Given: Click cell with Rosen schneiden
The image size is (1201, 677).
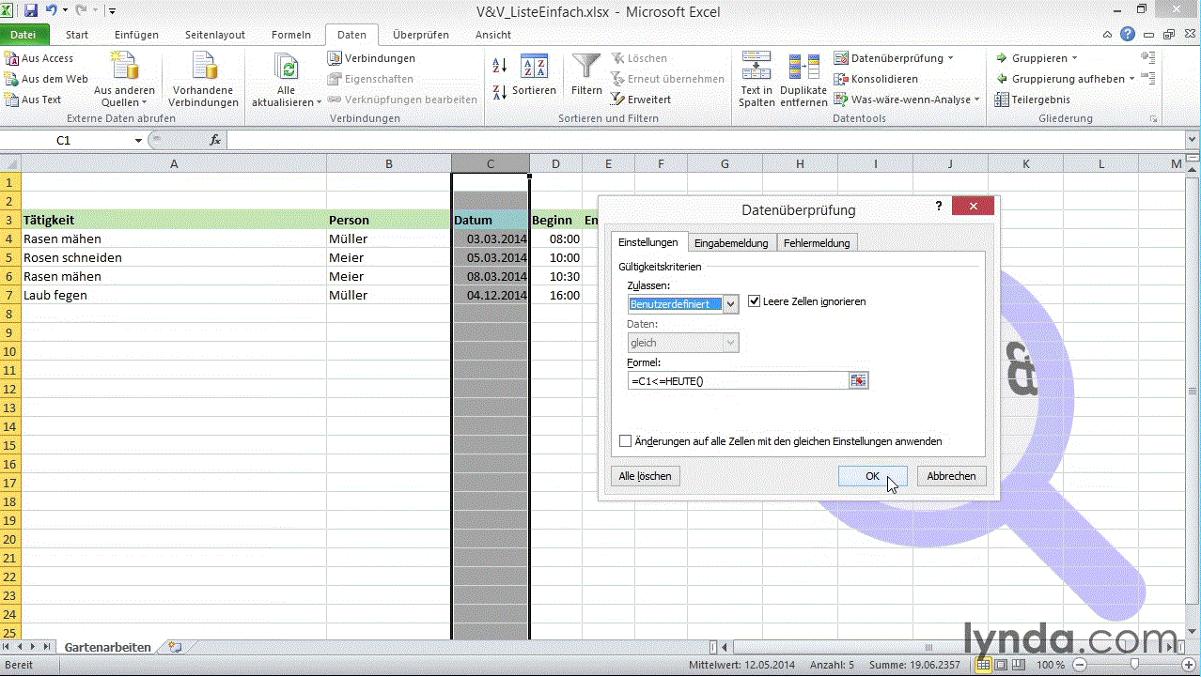Looking at the screenshot, I should pyautogui.click(x=174, y=257).
